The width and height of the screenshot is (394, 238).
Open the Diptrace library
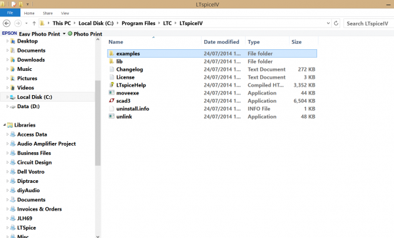click(28, 181)
